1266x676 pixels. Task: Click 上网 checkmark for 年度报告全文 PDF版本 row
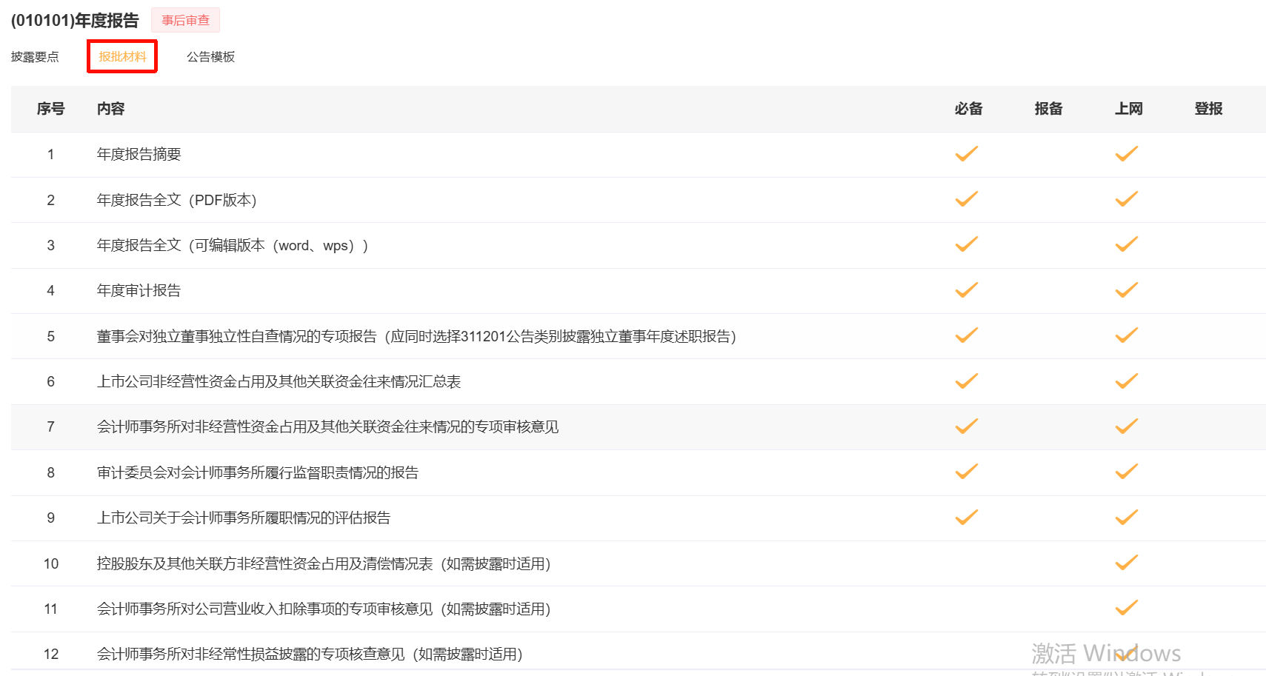(1126, 199)
